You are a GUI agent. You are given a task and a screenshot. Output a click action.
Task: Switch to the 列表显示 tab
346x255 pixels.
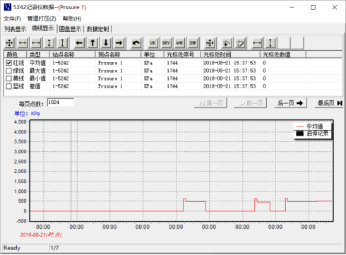(16, 29)
